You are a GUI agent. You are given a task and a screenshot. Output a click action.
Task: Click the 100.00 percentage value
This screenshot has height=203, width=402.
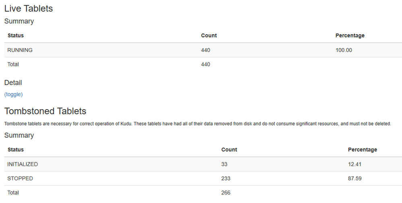[344, 50]
